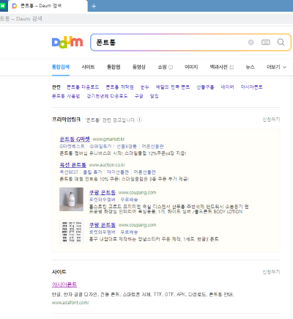Open the 옥션BEST sub-link
The image size is (293, 319).
[69, 172]
